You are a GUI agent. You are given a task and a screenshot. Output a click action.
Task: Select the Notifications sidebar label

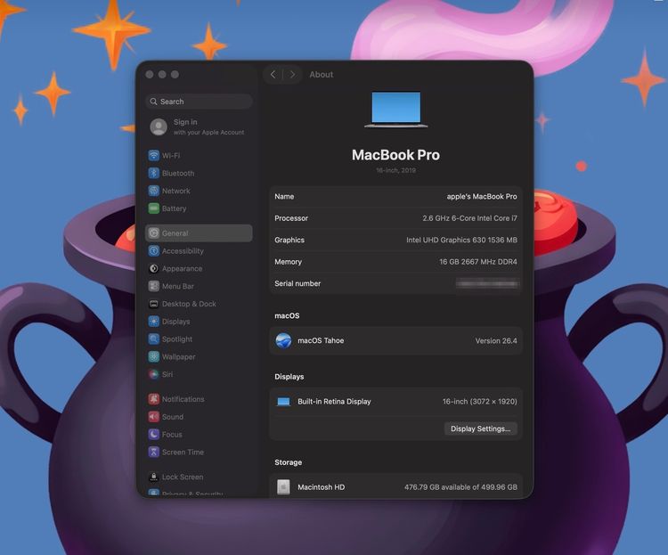click(183, 399)
